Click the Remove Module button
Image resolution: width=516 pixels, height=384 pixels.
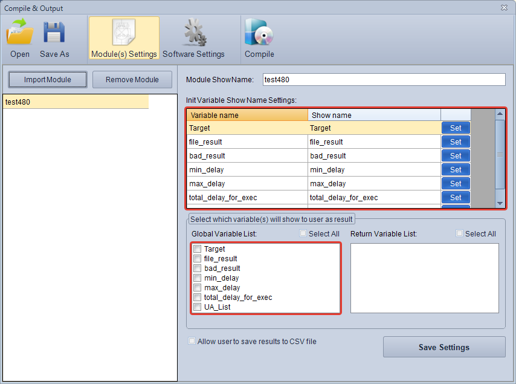tap(132, 80)
